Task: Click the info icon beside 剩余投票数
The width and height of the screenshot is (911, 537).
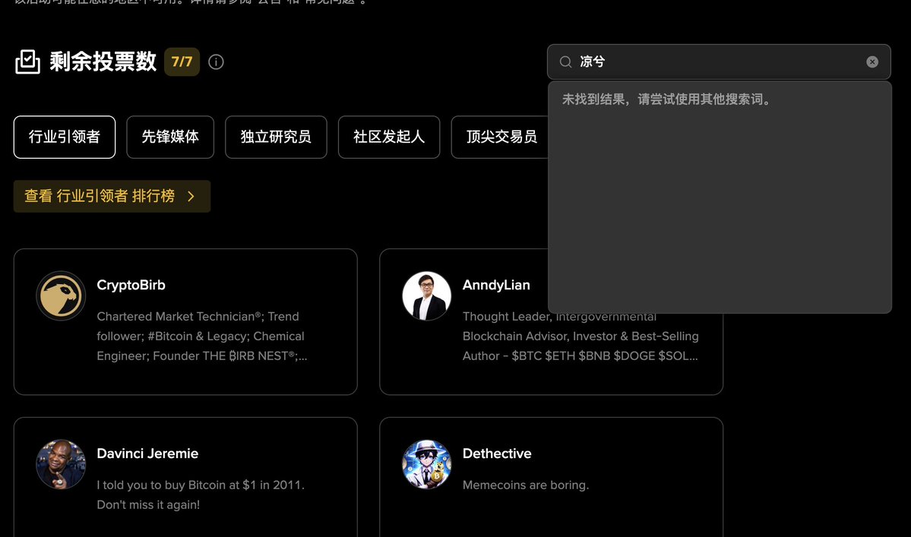Action: (x=216, y=62)
